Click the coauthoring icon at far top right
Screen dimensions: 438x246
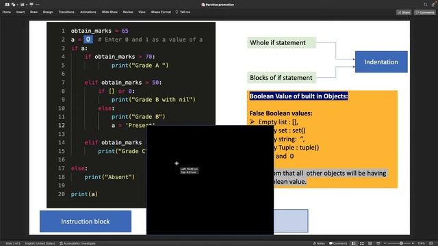click(434, 5)
